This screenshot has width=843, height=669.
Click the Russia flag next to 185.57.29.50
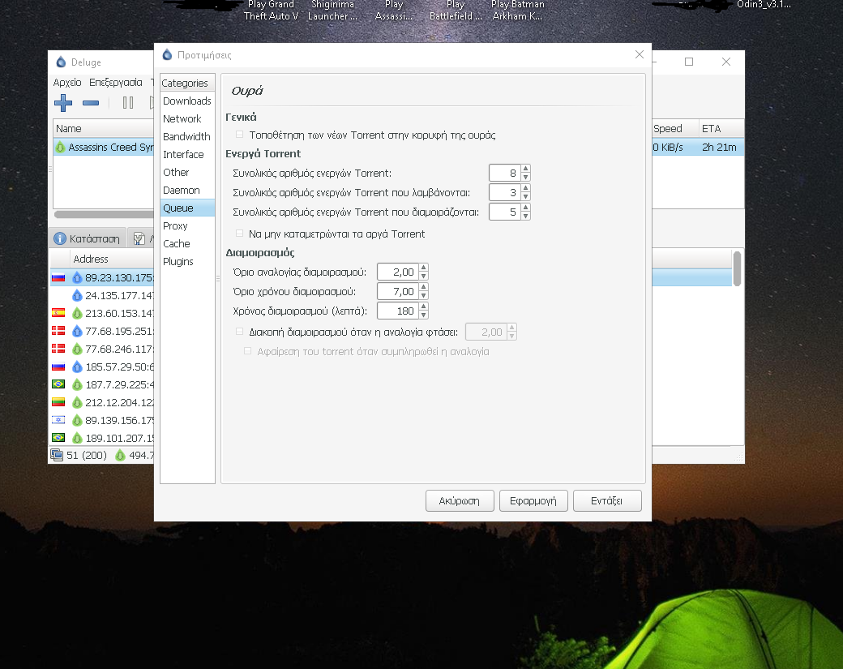(58, 367)
